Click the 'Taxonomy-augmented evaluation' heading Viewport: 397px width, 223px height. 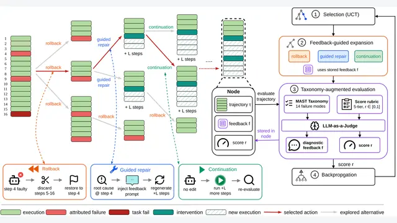coord(337,89)
